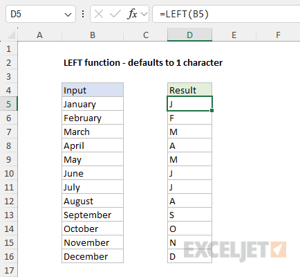Select row 8 header
300x277 pixels.
point(9,145)
